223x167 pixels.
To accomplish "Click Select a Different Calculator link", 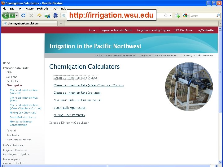I will point(69,123).
